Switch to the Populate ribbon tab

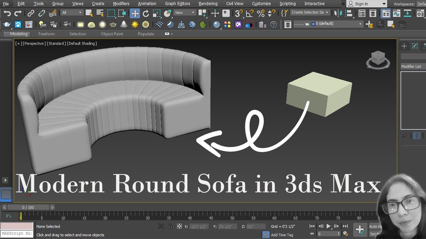(x=146, y=34)
